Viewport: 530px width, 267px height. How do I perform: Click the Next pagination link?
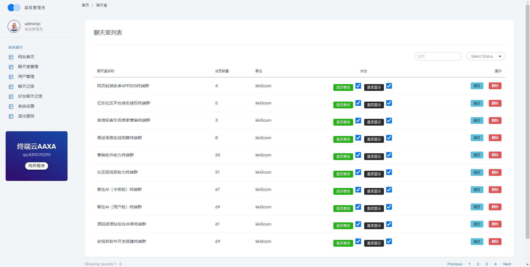click(507, 264)
